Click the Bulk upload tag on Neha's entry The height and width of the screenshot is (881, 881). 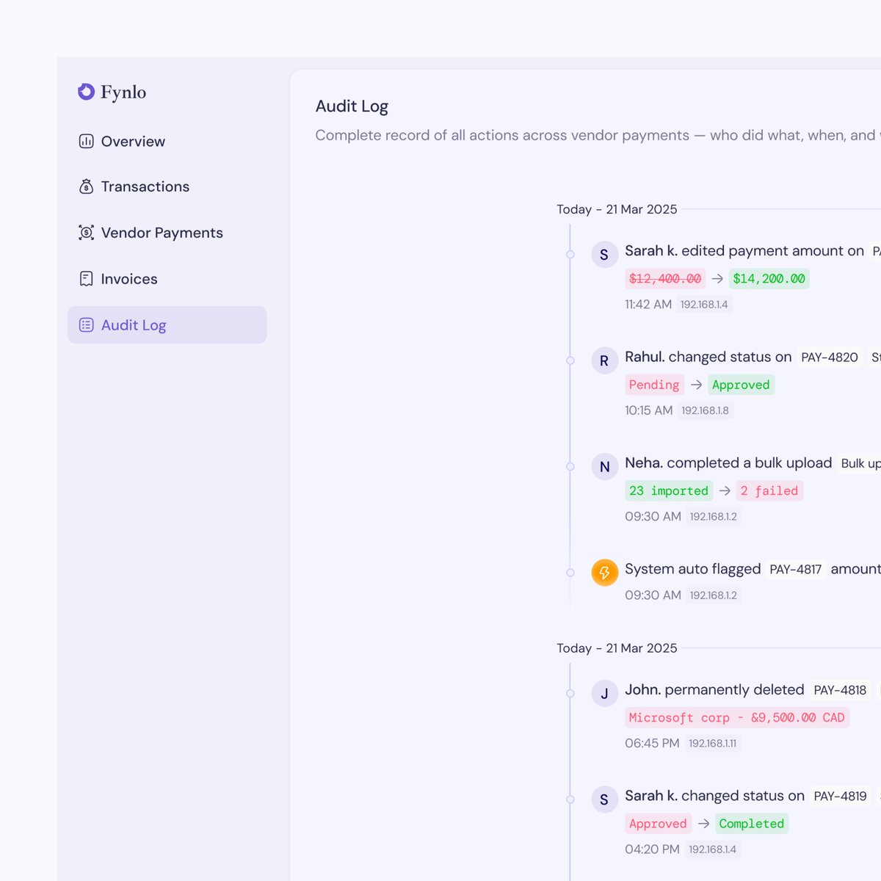click(859, 463)
